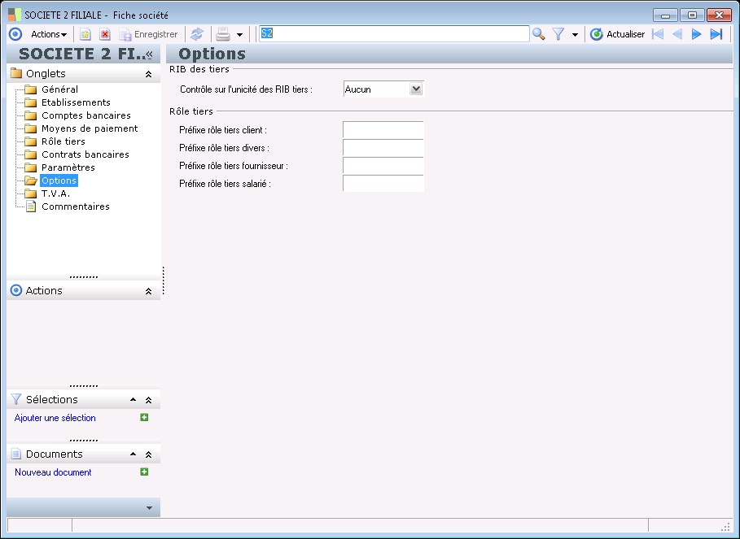The image size is (740, 539).
Task: Click the green refresh arrows icon
Action: (x=197, y=34)
